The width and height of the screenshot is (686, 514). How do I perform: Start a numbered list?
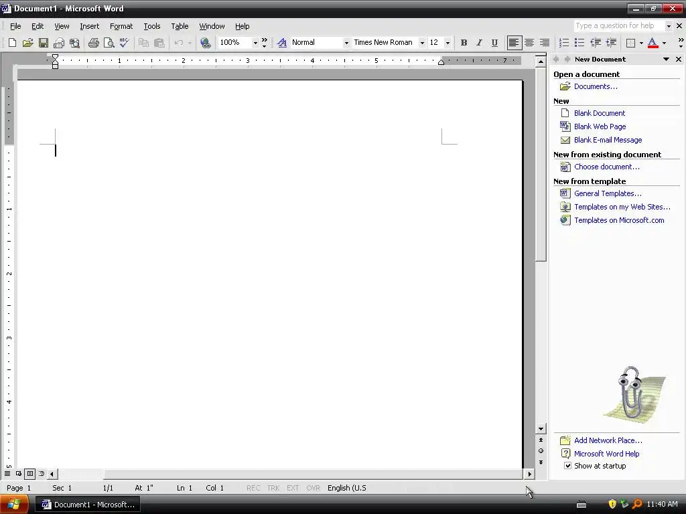point(564,43)
